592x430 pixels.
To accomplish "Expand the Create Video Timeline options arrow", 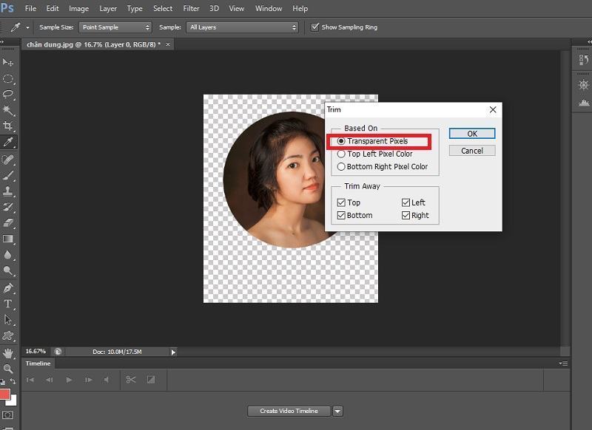I will click(337, 411).
